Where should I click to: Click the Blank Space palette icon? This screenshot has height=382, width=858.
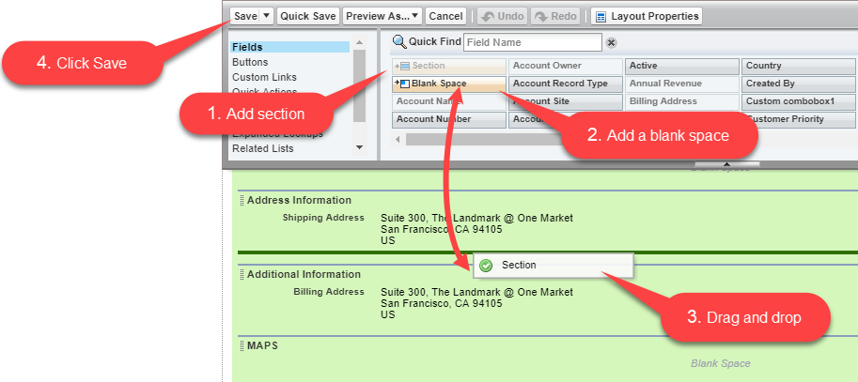[x=402, y=84]
